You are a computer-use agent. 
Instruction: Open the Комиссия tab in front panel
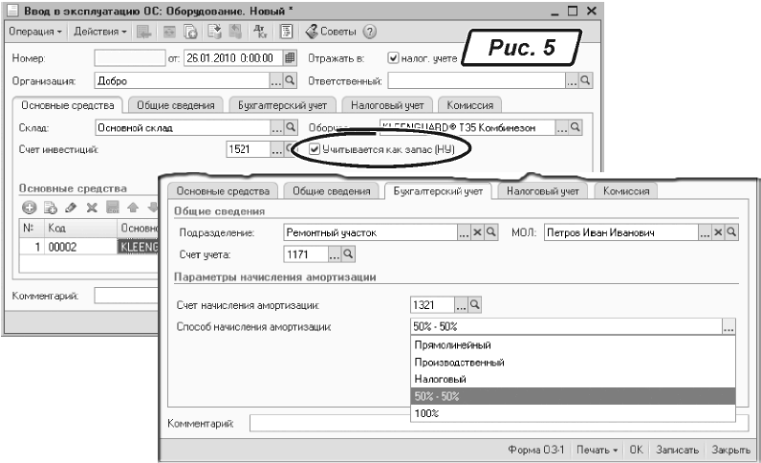tap(625, 191)
